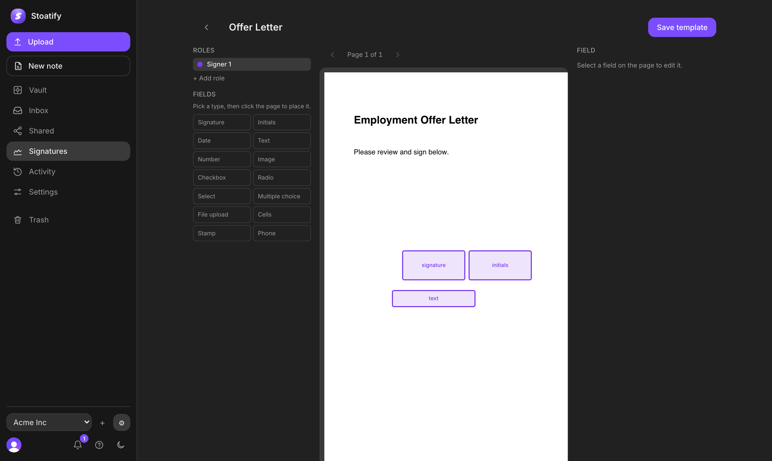This screenshot has height=461, width=772.
Task: Go back using arrow beside Offer Letter
Action: [x=207, y=27]
